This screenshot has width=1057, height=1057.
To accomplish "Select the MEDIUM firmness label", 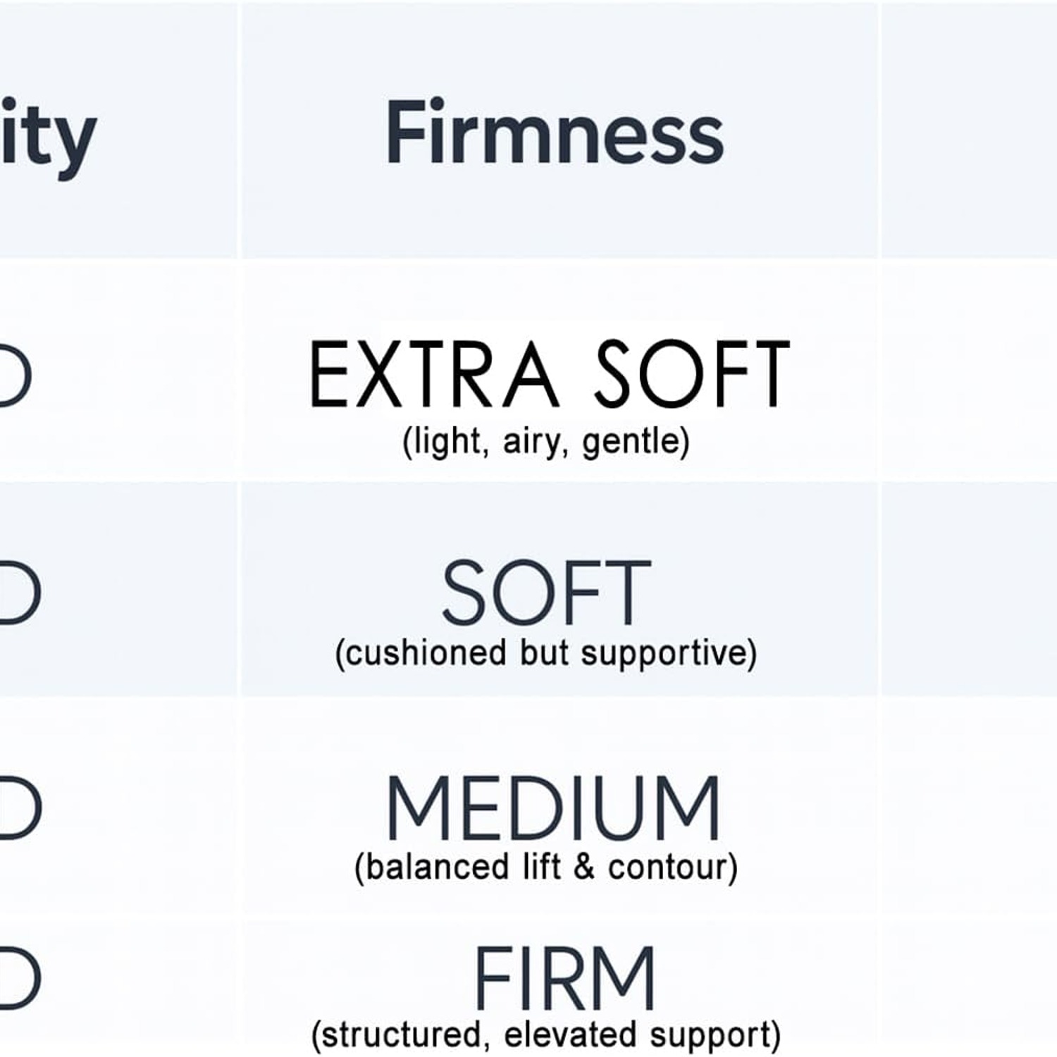I will (x=553, y=808).
